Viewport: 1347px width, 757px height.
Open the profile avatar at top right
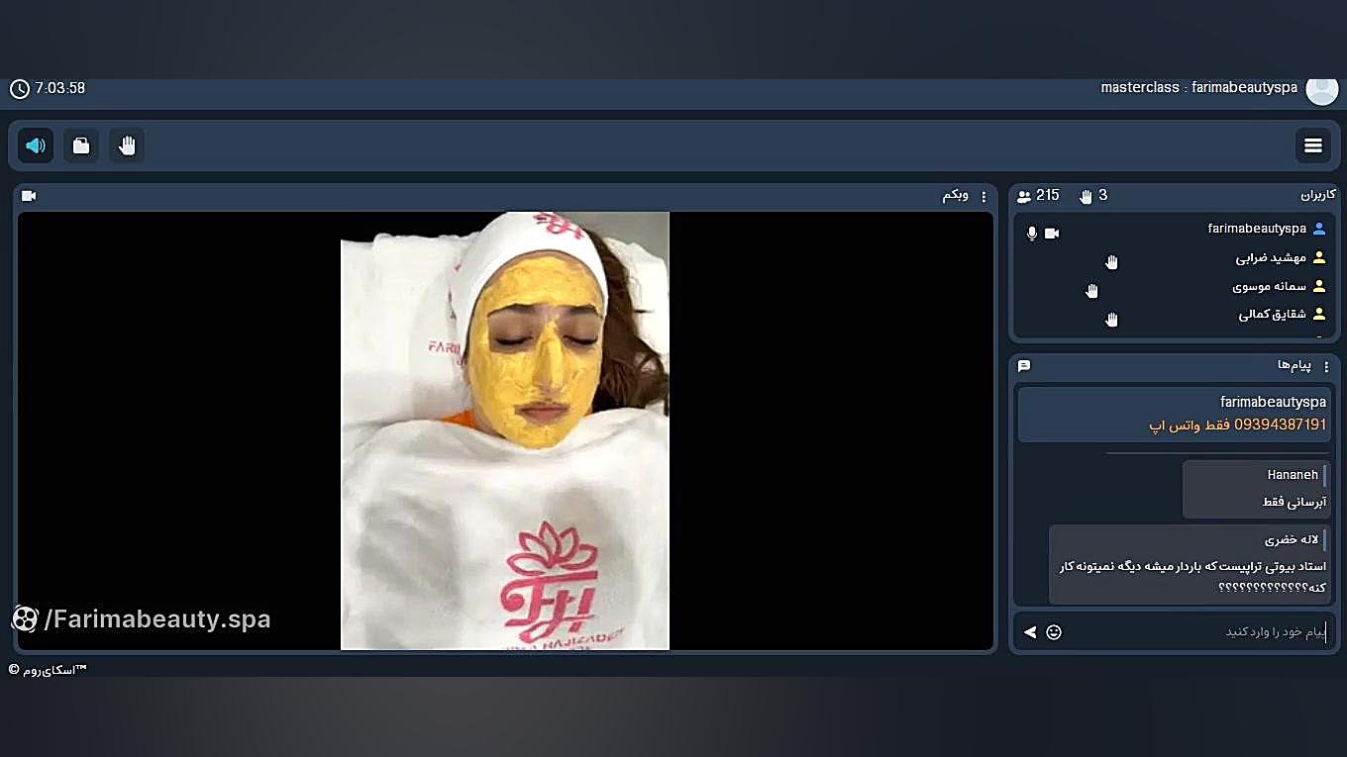pos(1322,89)
